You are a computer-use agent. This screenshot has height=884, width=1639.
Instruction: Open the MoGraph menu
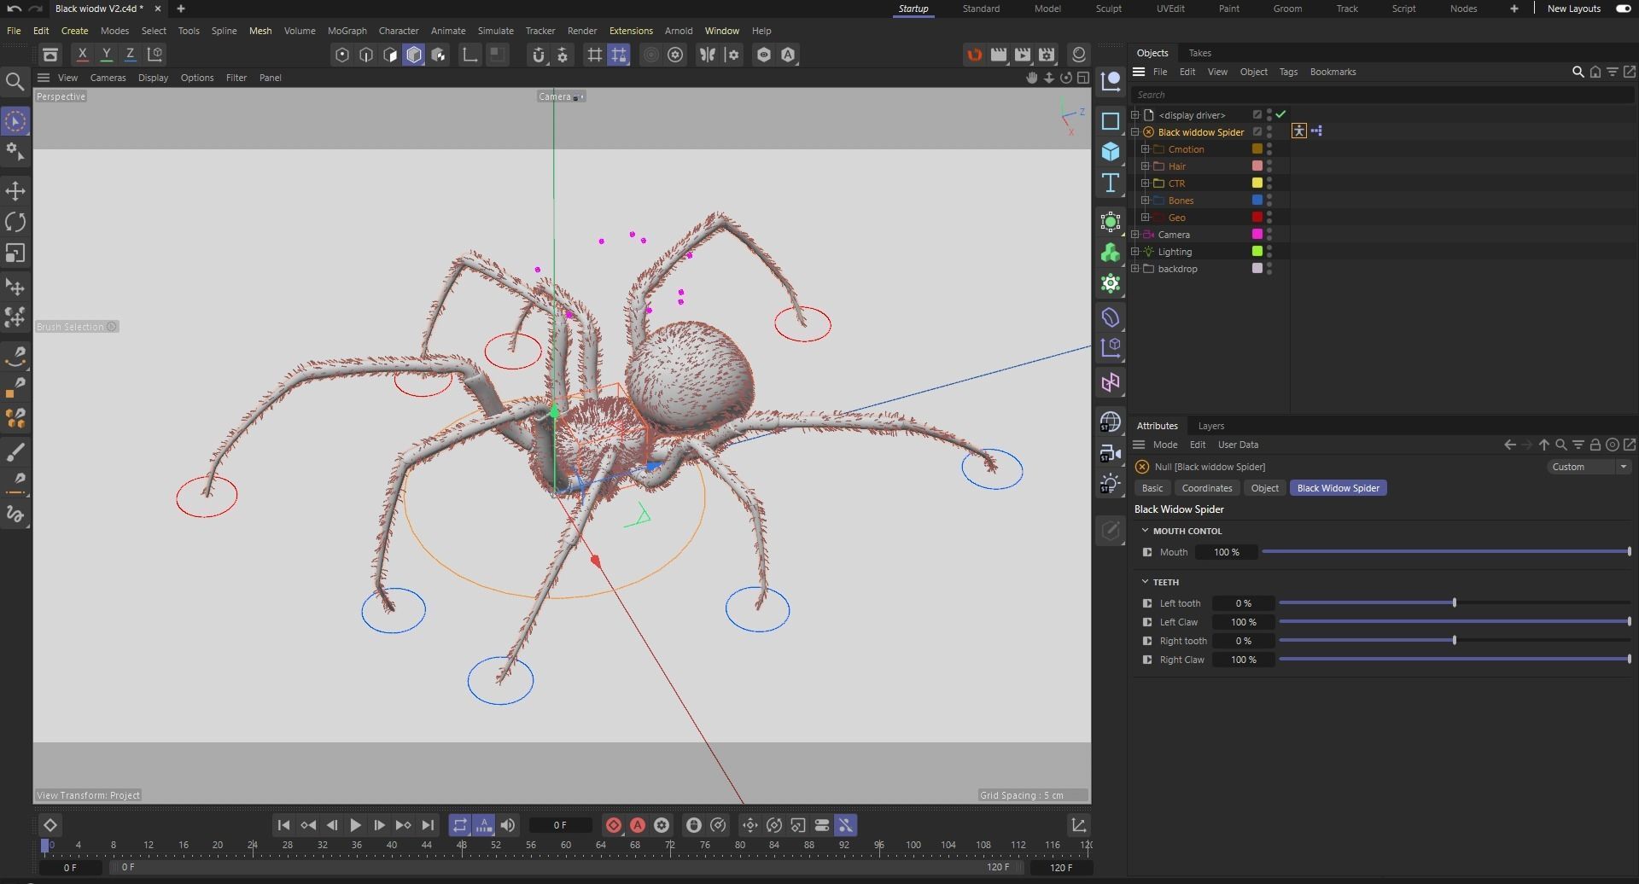pos(347,31)
